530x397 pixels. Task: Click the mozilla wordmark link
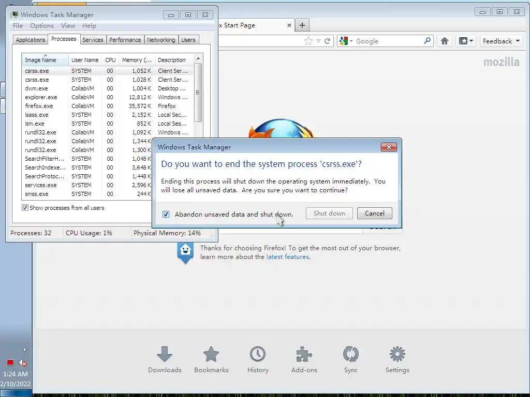[501, 62]
